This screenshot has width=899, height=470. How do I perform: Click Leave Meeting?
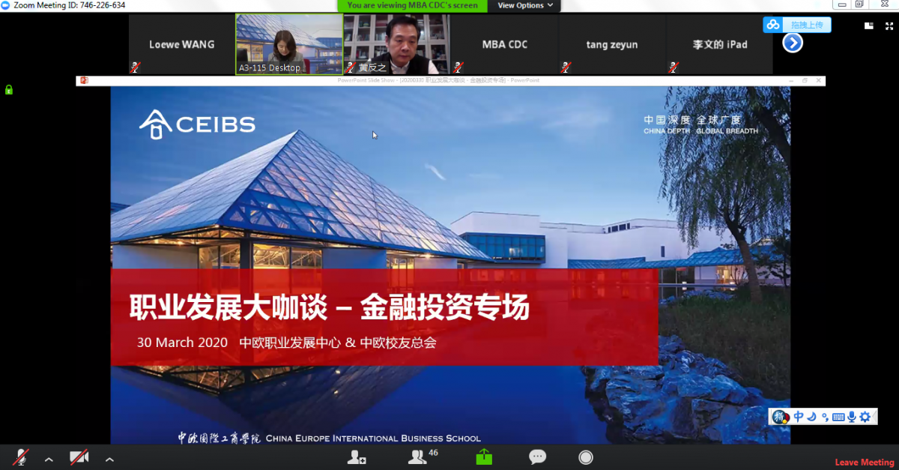[864, 462]
